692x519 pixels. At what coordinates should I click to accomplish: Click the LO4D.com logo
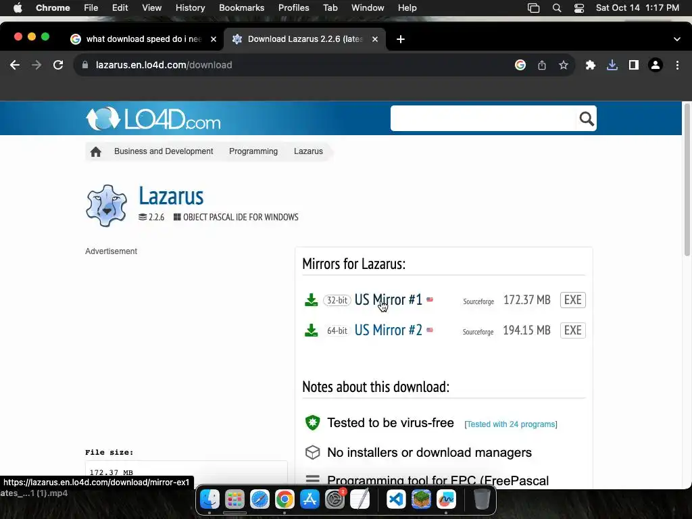153,118
